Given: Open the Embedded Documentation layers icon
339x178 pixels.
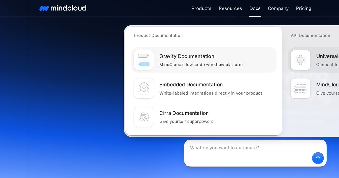Looking at the screenshot, I should click(144, 89).
